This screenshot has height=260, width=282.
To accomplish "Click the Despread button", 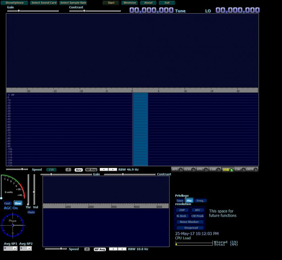I will point(191,228).
